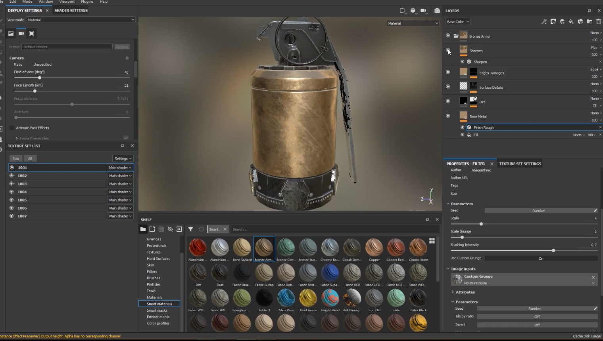Open environment settings image icon
This screenshot has height=341, width=603.
(11, 34)
